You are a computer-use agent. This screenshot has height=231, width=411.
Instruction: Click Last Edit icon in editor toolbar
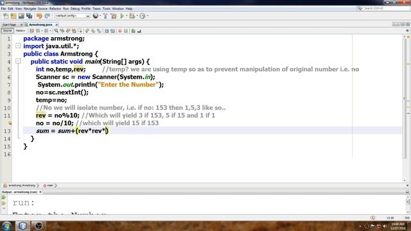point(31,31)
